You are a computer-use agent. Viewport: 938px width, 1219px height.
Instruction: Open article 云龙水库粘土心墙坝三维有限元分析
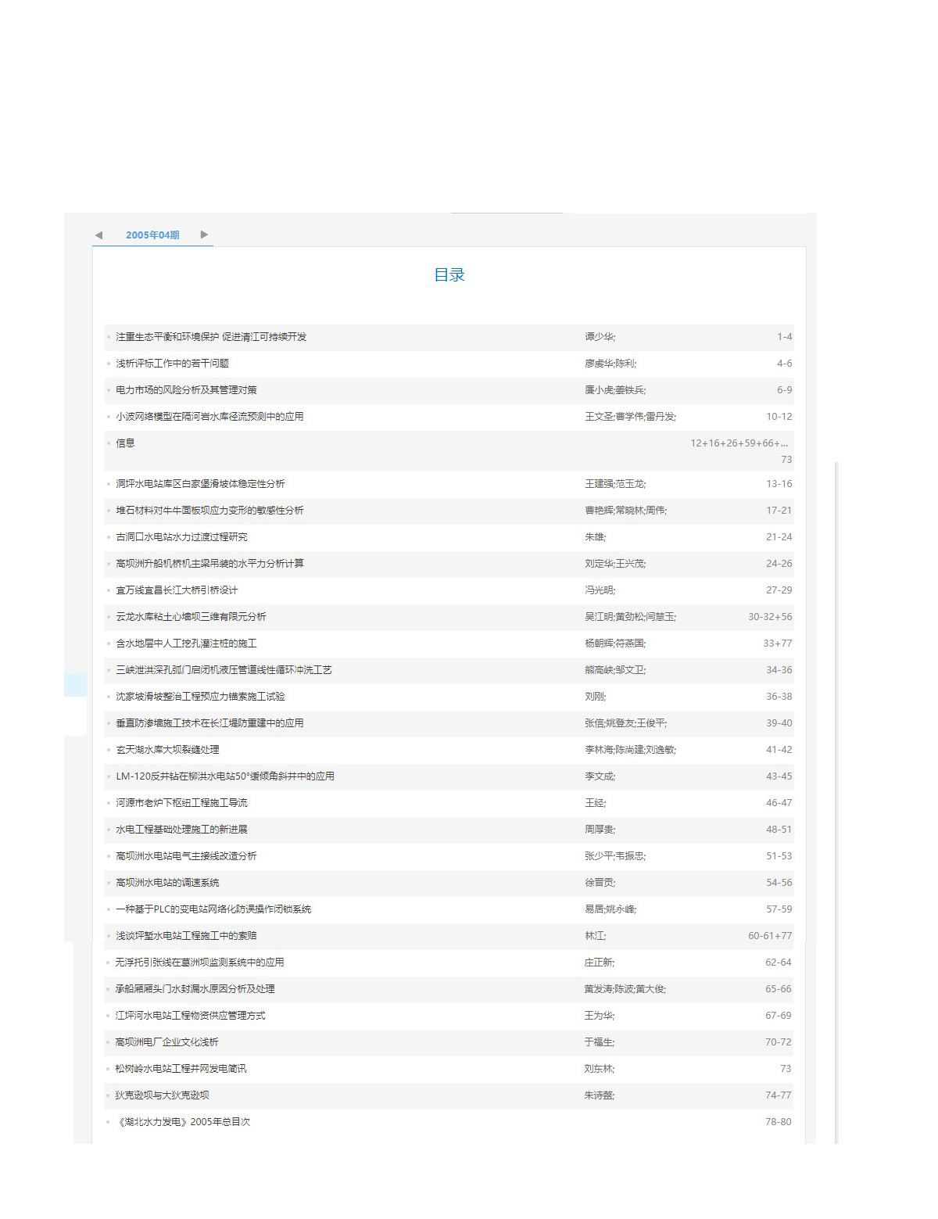tap(191, 617)
